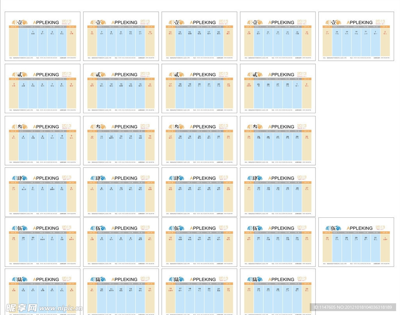The image size is (400, 315).
Task: Choose the February page starting with date 24
Action: tap(278, 89)
